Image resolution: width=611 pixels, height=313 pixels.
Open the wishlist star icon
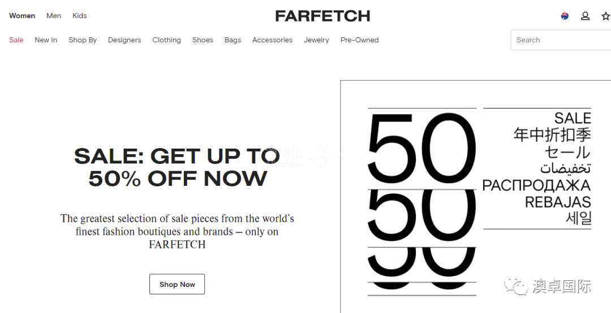(x=606, y=16)
